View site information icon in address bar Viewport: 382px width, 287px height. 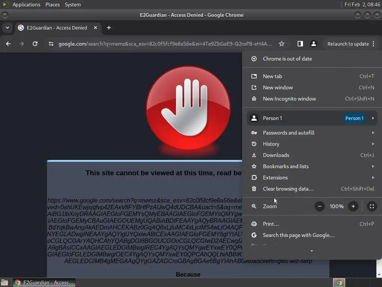pos(51,44)
